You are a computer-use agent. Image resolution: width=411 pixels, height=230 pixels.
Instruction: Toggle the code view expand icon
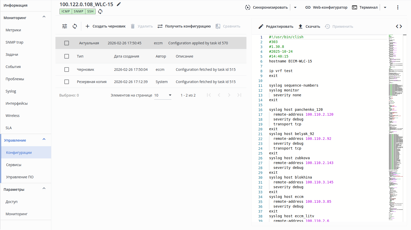tap(399, 26)
